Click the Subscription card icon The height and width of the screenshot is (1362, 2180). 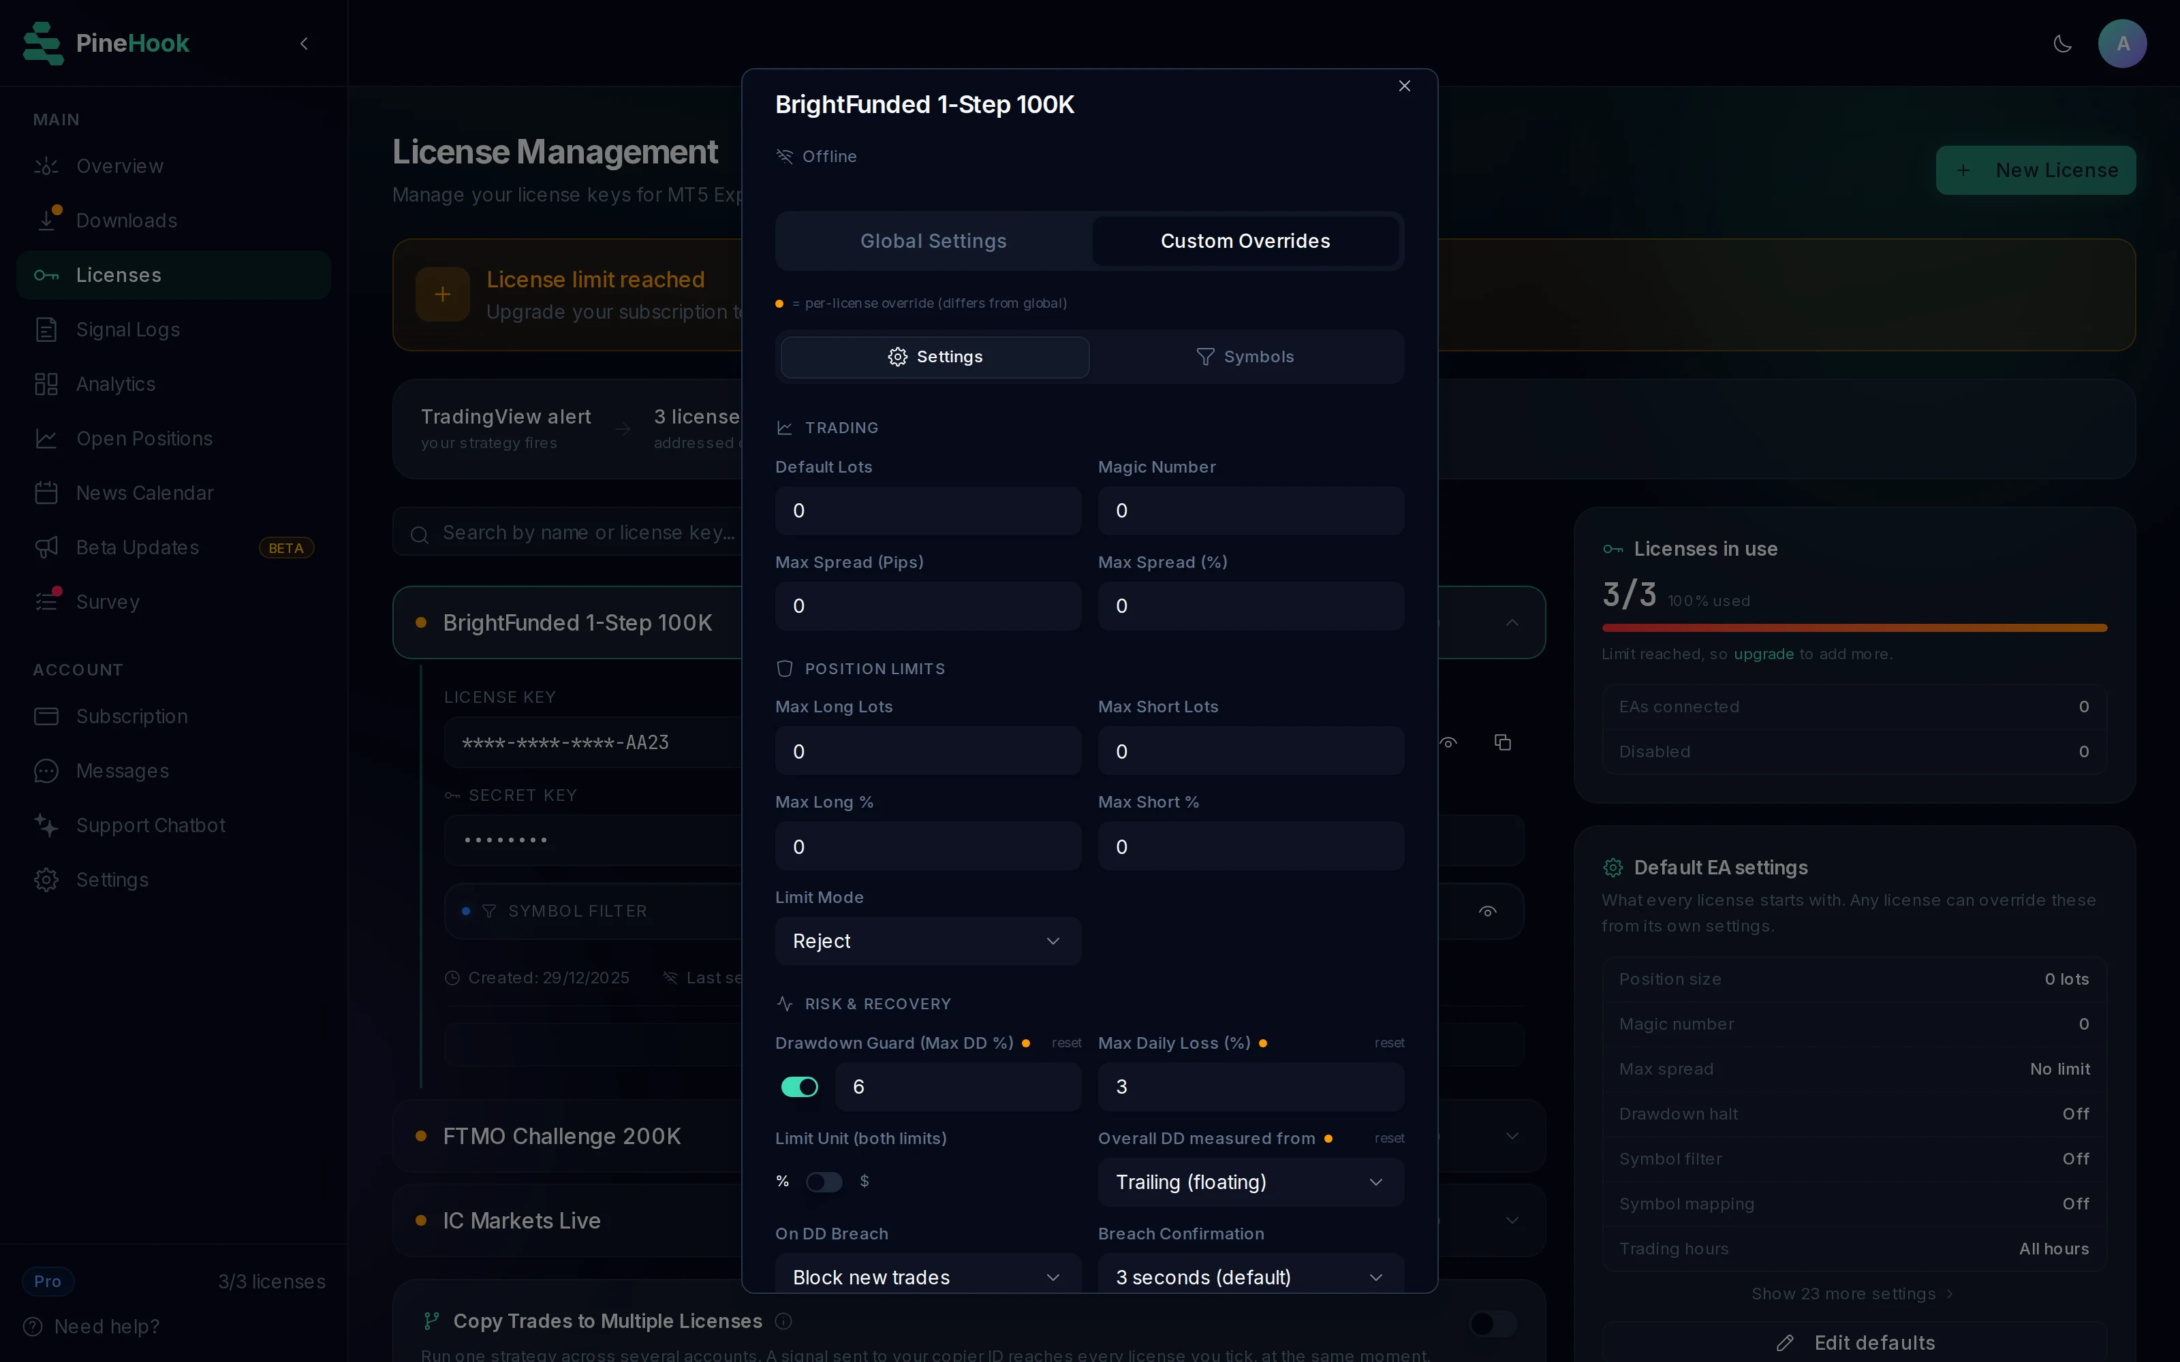click(46, 716)
